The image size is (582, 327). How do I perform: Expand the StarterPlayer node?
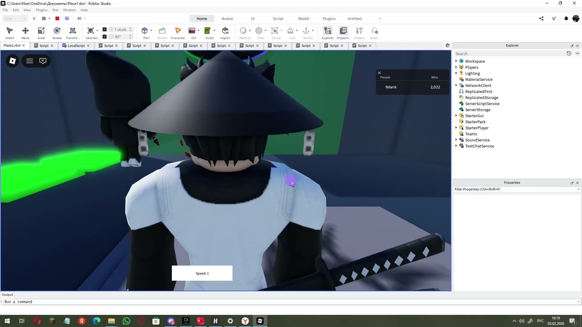[456, 128]
